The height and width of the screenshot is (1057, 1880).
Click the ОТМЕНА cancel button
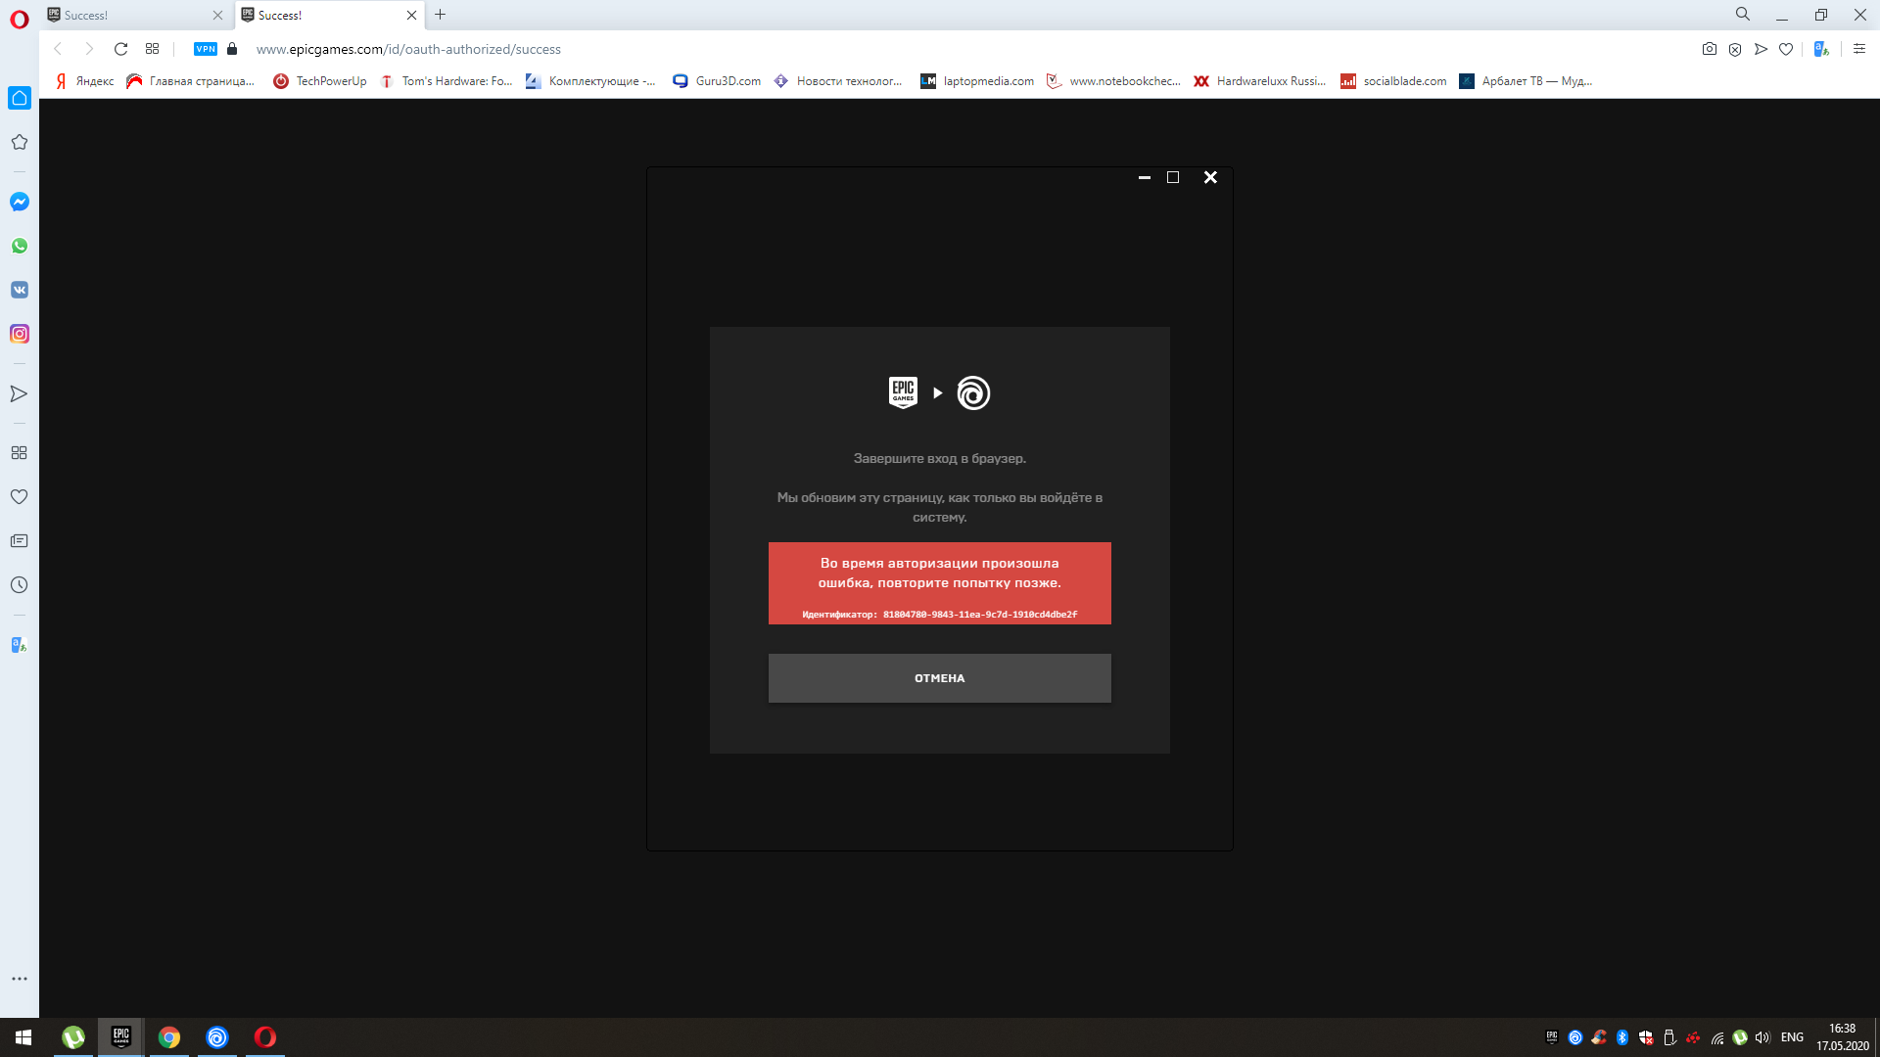point(939,678)
